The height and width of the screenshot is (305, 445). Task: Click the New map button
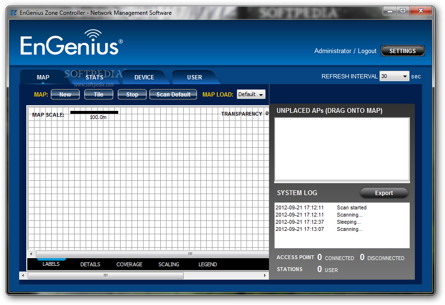(x=65, y=94)
